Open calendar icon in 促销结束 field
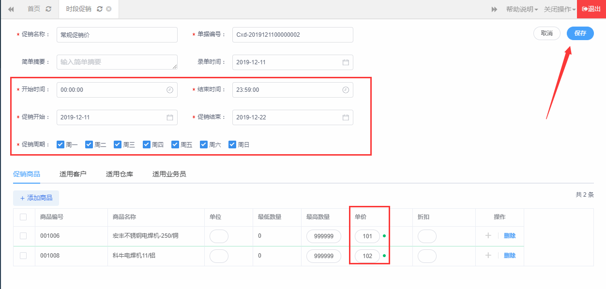The image size is (606, 289). coord(346,117)
